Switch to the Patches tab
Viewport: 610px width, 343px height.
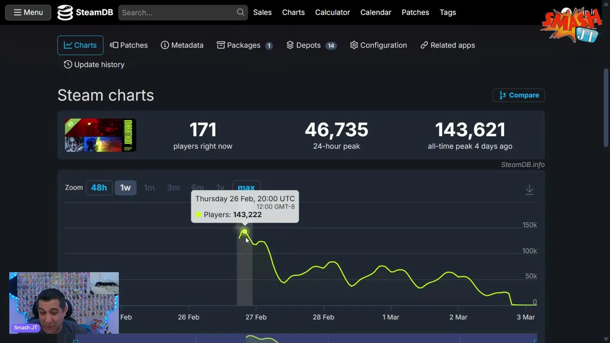click(129, 45)
